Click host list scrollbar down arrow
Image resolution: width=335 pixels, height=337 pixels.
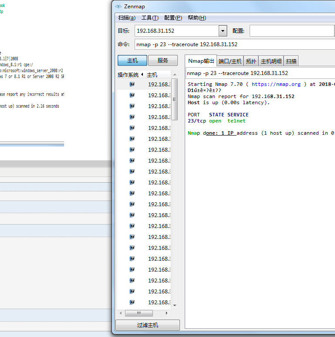pyautogui.click(x=175, y=306)
